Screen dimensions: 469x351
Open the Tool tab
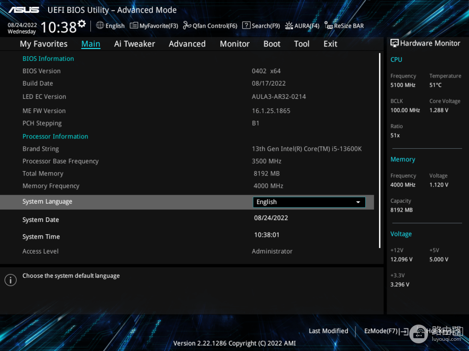tap(302, 44)
